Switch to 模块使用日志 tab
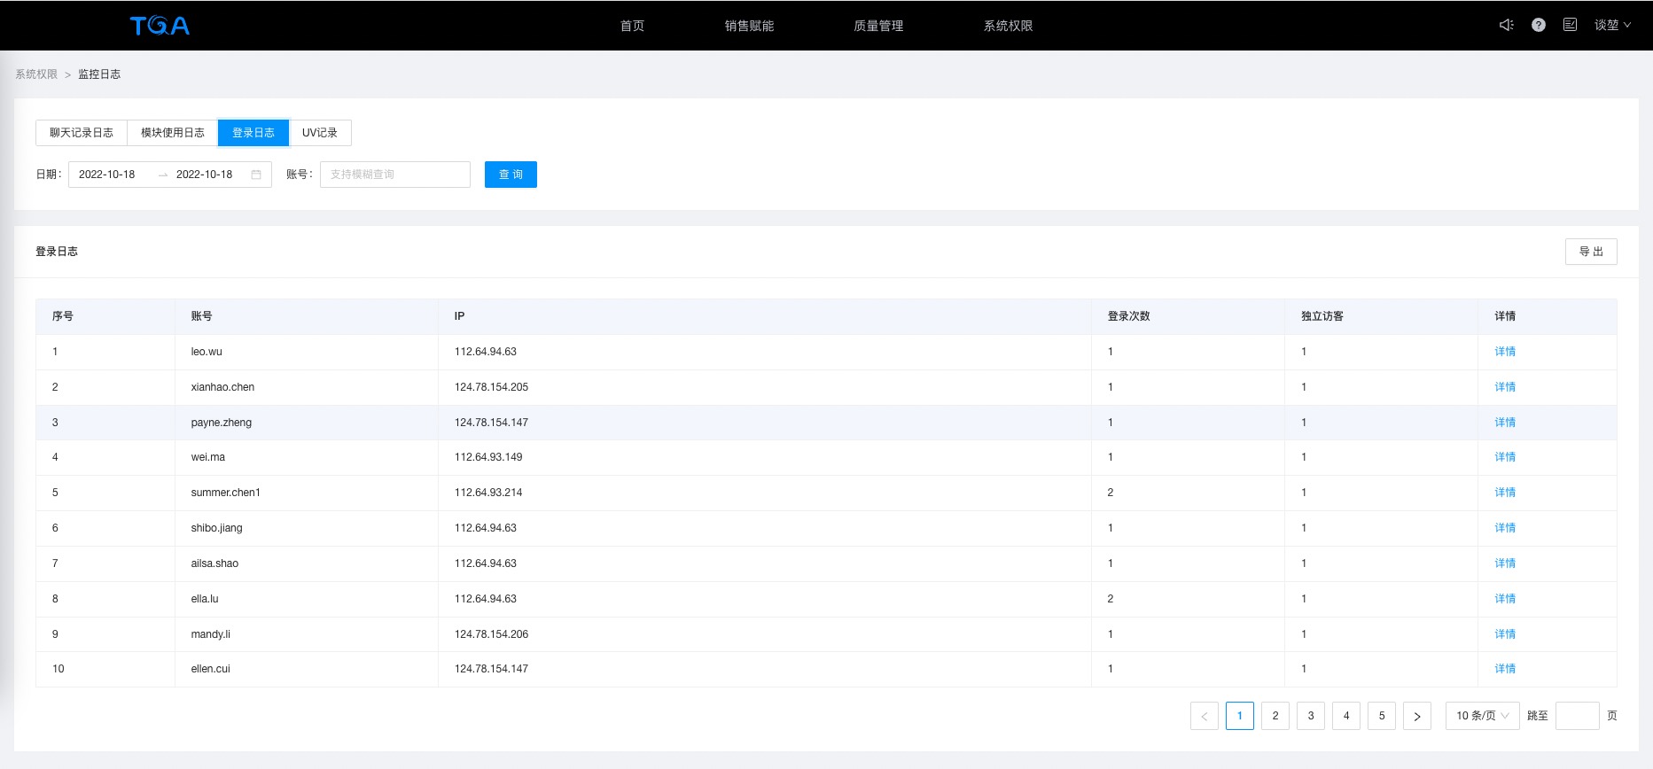This screenshot has width=1653, height=769. (x=173, y=133)
